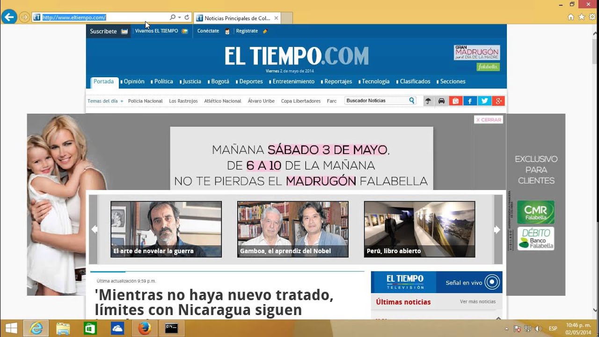The width and height of the screenshot is (599, 337).
Task: Expand the Secciones menu
Action: [453, 81]
